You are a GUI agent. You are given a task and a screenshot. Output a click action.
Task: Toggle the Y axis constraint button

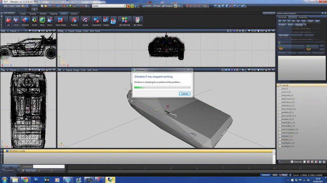coord(132,6)
